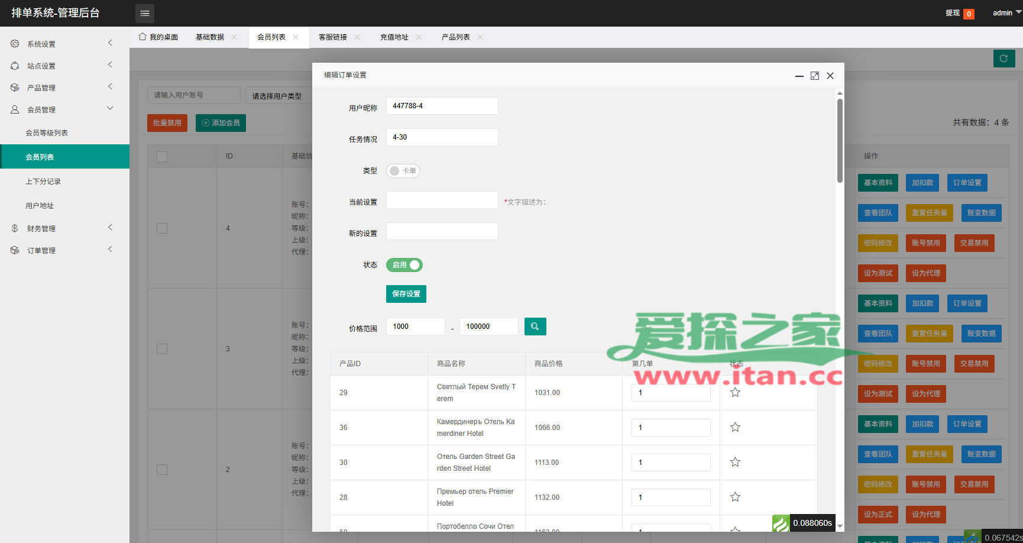The image size is (1023, 543).
Task: Expand the 系统设置 sidebar menu
Action: tap(64, 44)
